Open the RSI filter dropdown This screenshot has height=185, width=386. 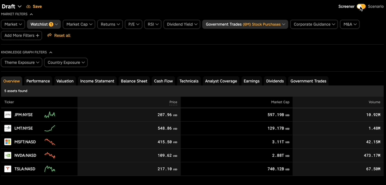point(153,24)
